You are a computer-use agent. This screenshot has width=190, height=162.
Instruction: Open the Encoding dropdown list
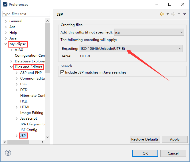pos(131,48)
